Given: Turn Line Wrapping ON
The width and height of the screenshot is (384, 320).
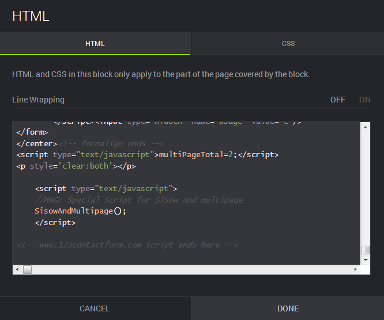Looking at the screenshot, I should pos(364,100).
